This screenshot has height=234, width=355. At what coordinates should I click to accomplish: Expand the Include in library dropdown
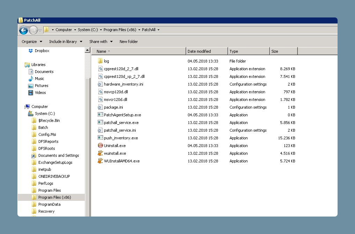[66, 42]
